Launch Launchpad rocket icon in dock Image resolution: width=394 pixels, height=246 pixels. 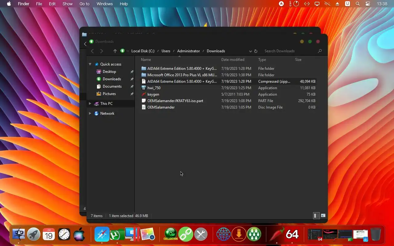(x=34, y=235)
